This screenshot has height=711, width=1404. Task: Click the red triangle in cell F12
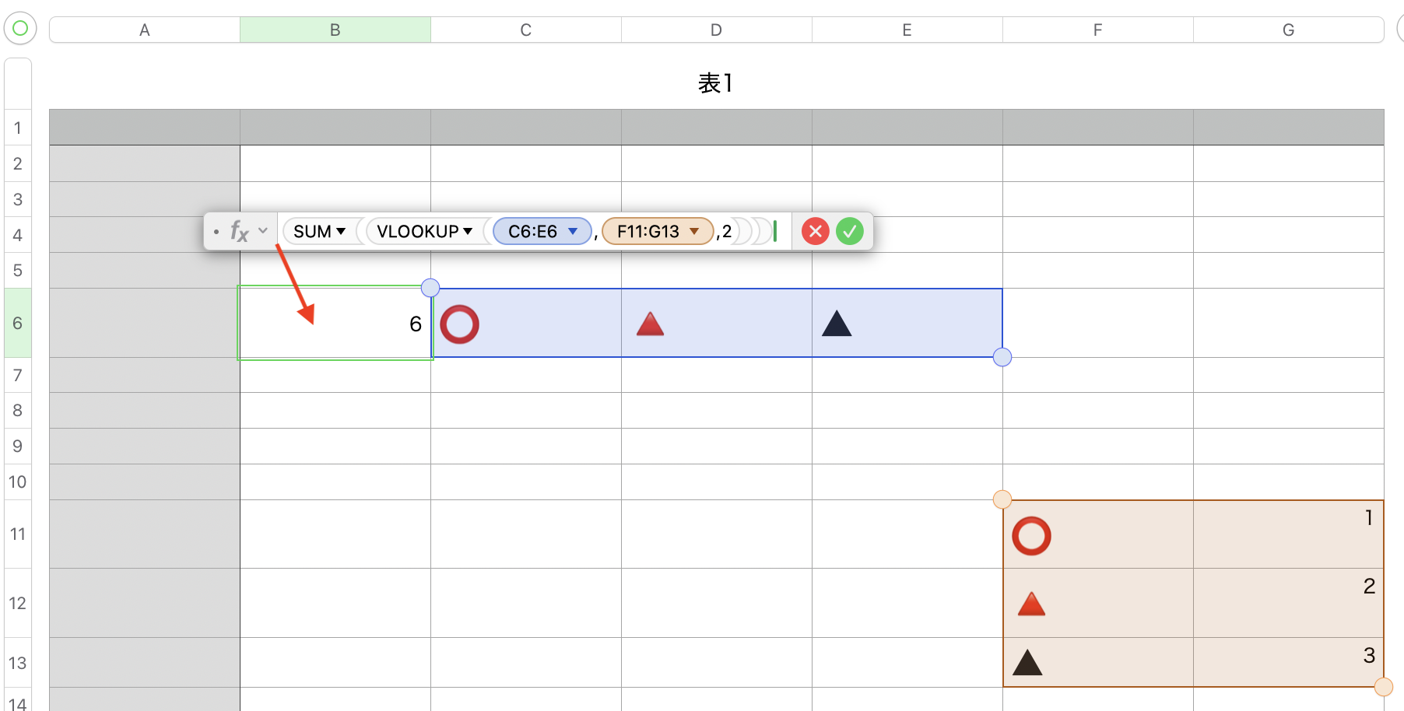point(1031,604)
